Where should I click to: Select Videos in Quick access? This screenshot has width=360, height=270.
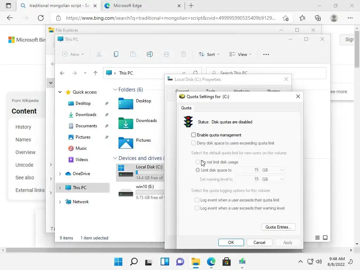coord(82,160)
